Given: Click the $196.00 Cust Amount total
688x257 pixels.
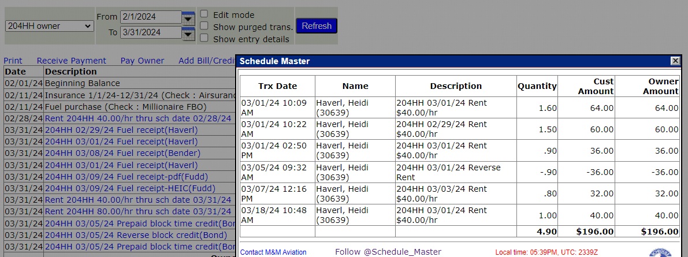Looking at the screenshot, I should tap(587, 232).
